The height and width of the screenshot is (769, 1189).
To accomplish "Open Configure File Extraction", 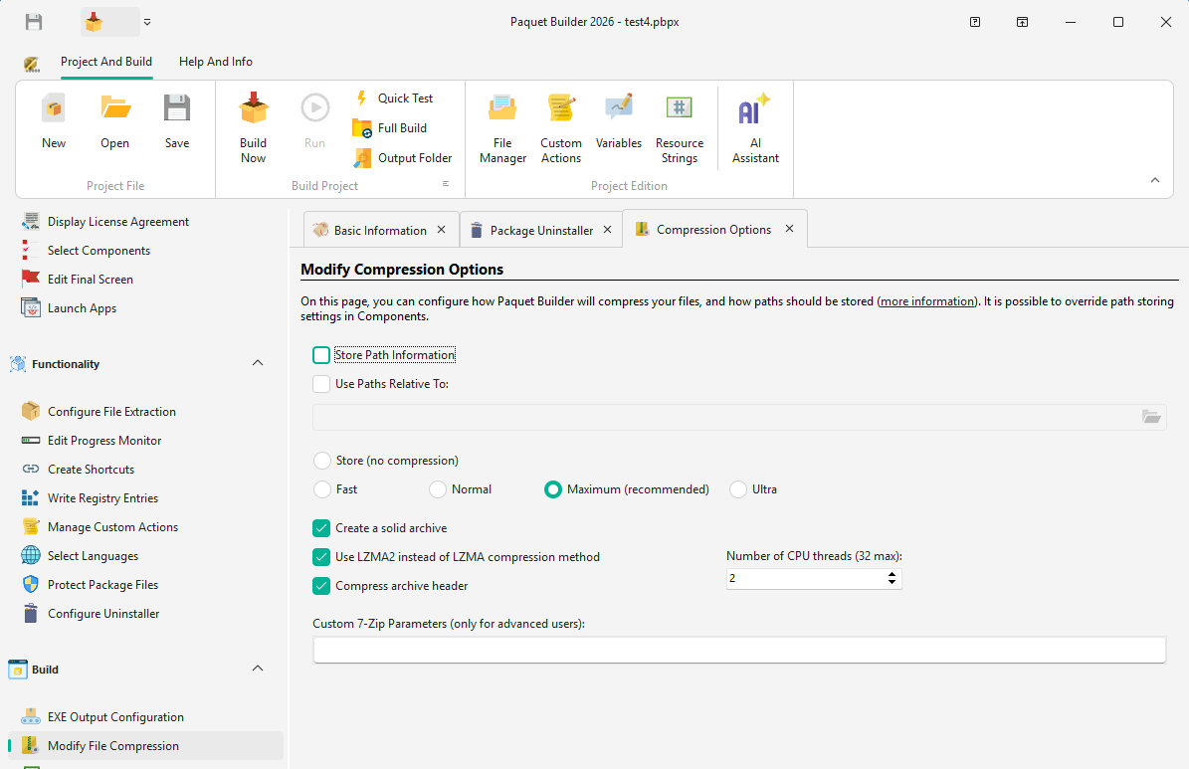I will pyautogui.click(x=110, y=411).
